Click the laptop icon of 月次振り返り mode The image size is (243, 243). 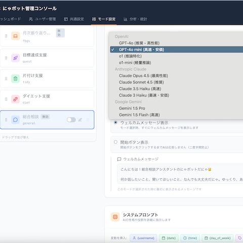[15, 36]
